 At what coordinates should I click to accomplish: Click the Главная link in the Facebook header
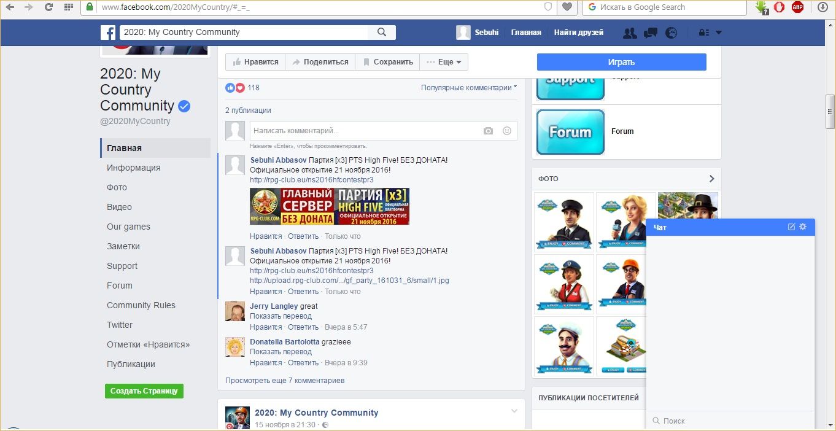(526, 33)
